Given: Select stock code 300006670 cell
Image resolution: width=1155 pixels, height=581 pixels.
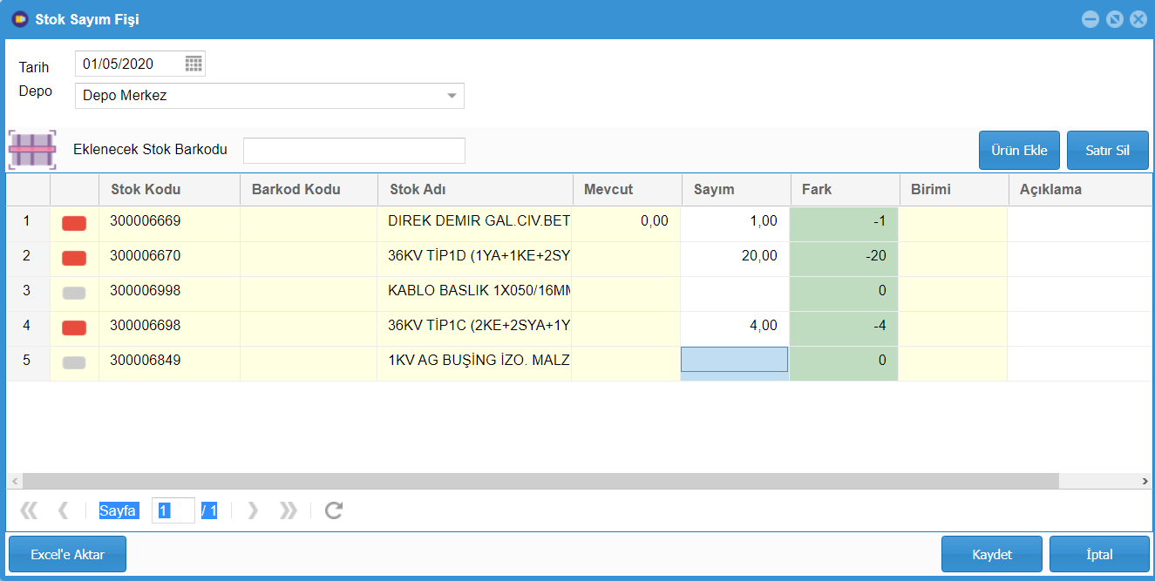Looking at the screenshot, I should click(169, 259).
